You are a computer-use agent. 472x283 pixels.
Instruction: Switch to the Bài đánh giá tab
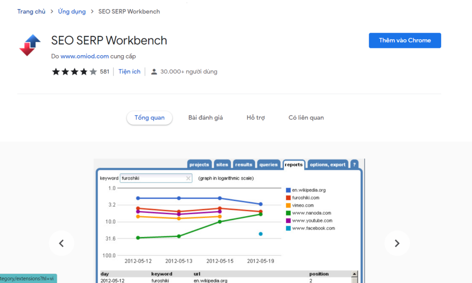pyautogui.click(x=206, y=118)
